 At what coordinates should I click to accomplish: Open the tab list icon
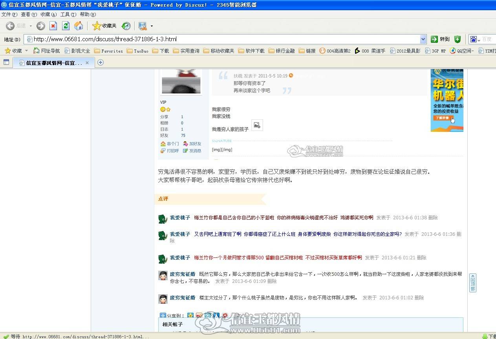[6, 62]
